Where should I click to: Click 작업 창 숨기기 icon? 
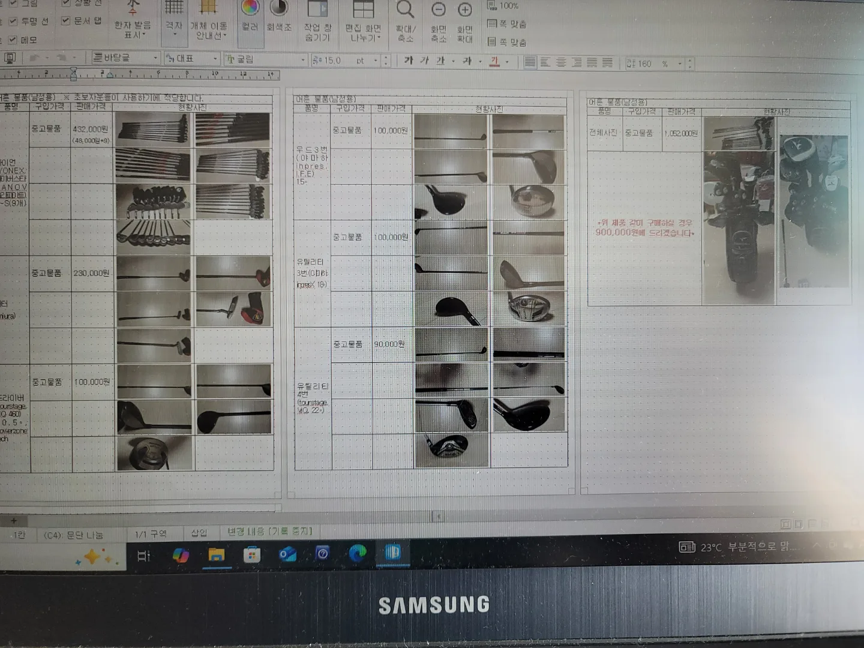(x=317, y=11)
